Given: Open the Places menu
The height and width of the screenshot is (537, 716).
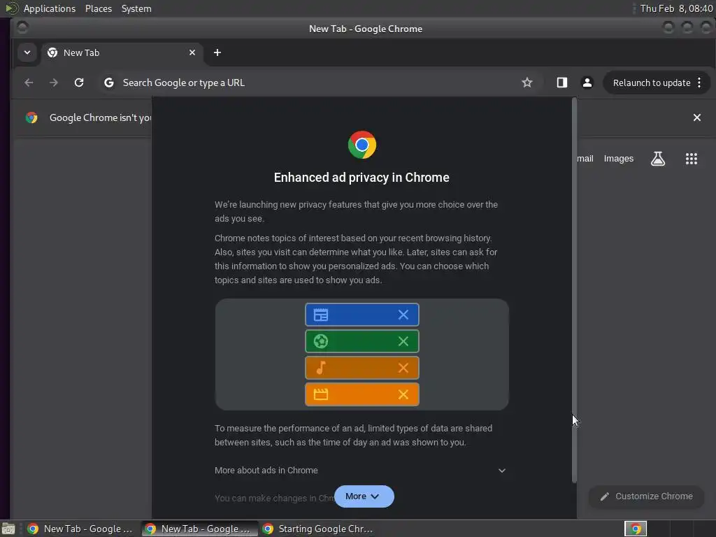Looking at the screenshot, I should pyautogui.click(x=99, y=8).
